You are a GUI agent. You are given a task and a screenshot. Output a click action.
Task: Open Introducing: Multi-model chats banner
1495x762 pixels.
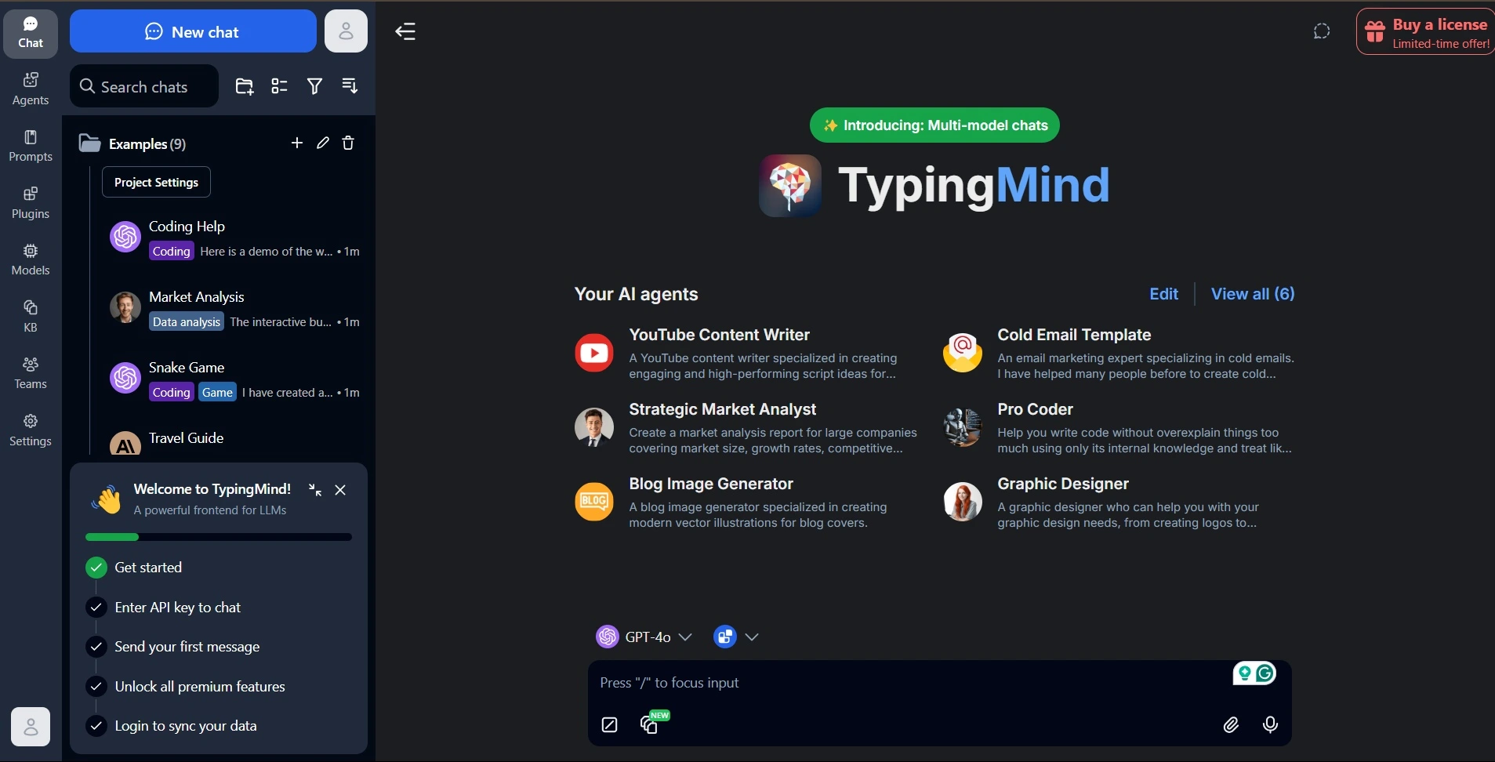coord(934,125)
